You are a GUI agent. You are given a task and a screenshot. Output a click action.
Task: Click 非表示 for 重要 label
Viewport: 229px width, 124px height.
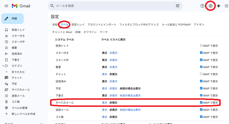[x=113, y=67]
